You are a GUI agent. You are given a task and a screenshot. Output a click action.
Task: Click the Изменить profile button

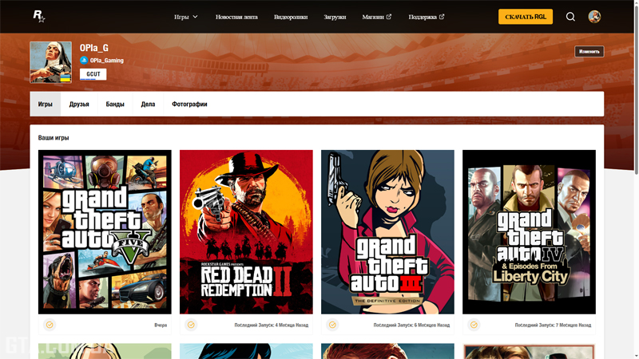[589, 52]
